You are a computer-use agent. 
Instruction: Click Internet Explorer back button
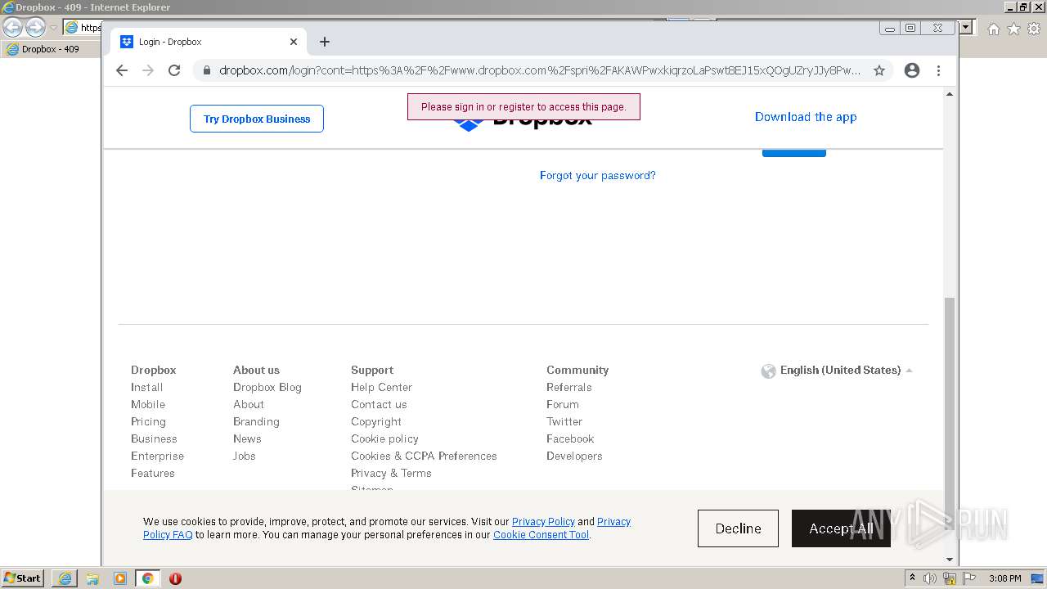pyautogui.click(x=12, y=27)
